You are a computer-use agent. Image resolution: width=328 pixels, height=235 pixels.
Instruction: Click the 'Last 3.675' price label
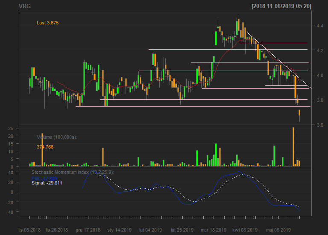click(x=48, y=23)
